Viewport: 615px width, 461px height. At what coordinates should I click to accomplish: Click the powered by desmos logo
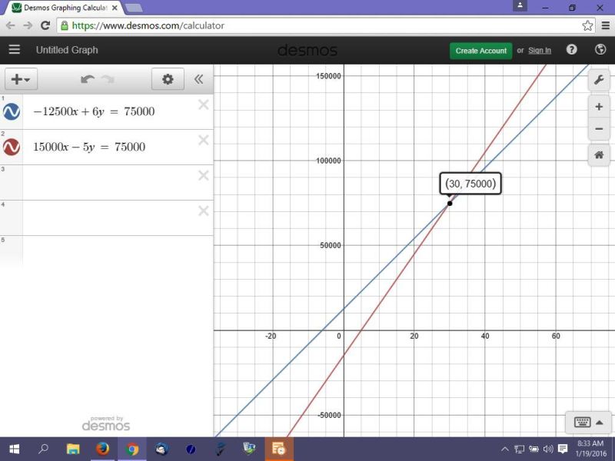106,424
